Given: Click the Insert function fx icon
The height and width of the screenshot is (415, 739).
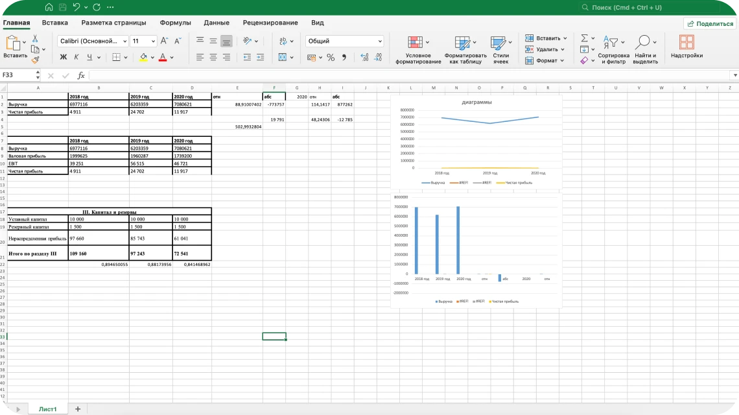Looking at the screenshot, I should pyautogui.click(x=81, y=75).
